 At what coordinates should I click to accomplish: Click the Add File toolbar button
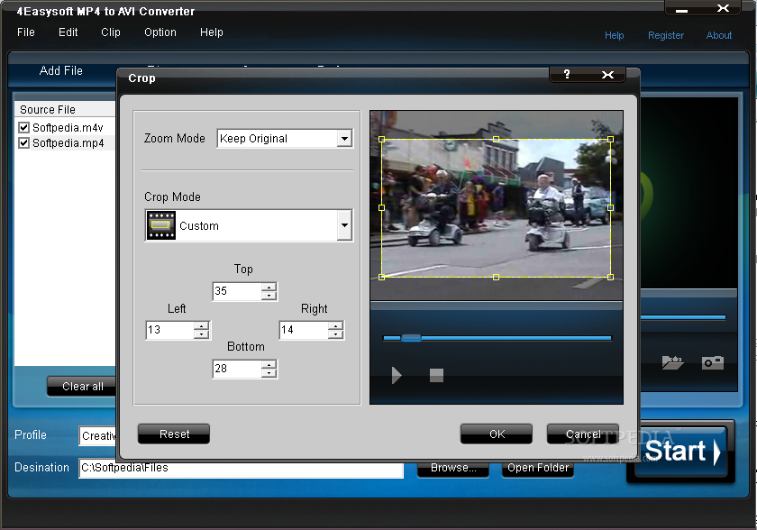[61, 71]
